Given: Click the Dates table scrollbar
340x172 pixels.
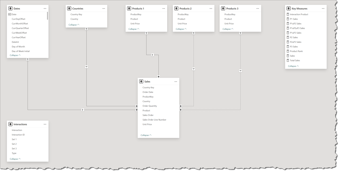Looking at the screenshot, I should [47, 16].
